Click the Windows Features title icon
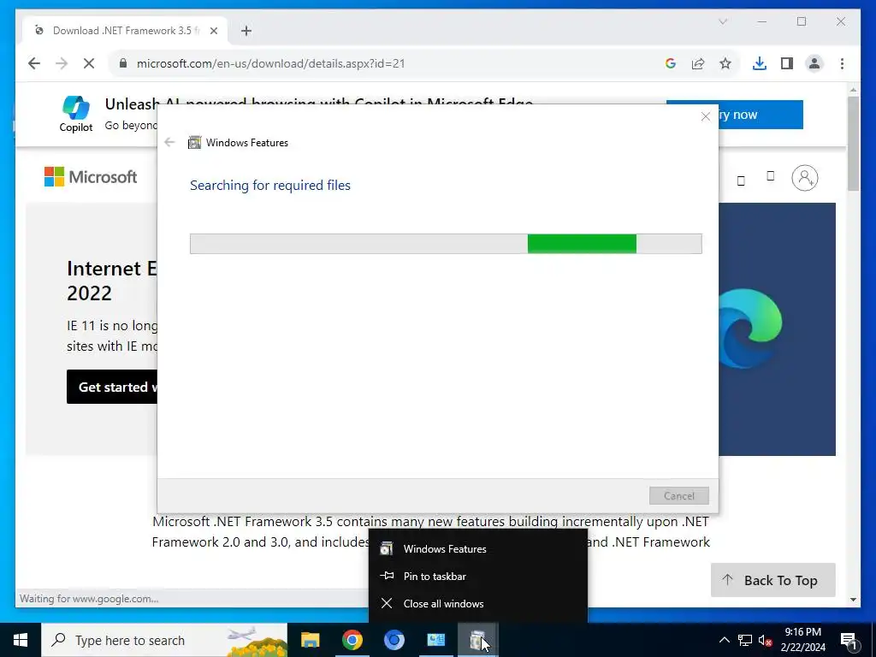This screenshot has height=657, width=876. pyautogui.click(x=194, y=143)
